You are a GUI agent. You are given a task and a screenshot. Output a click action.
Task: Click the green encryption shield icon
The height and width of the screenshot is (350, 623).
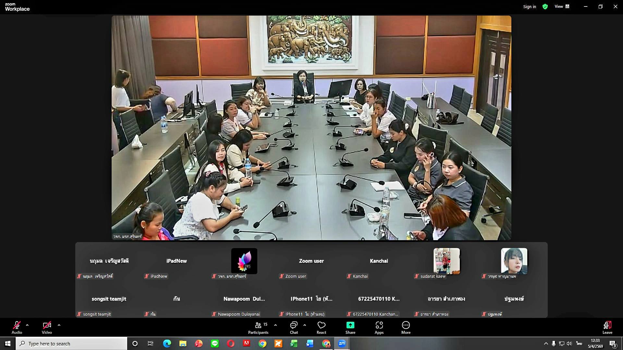(x=545, y=6)
